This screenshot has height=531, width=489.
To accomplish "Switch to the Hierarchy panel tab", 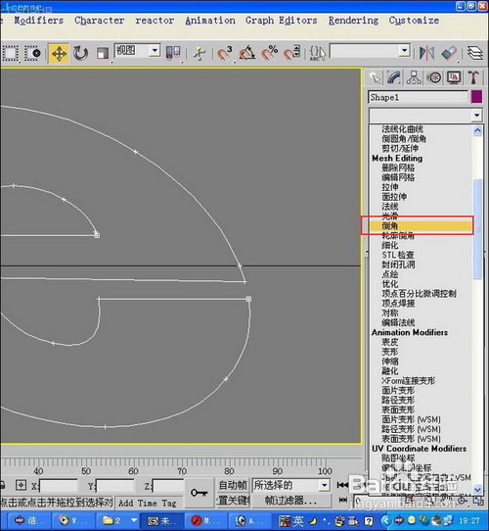I will [x=414, y=77].
